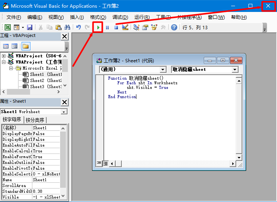Open the Insert UserForm dropdown arrow
This screenshot has height=202, width=277.
click(23, 27)
